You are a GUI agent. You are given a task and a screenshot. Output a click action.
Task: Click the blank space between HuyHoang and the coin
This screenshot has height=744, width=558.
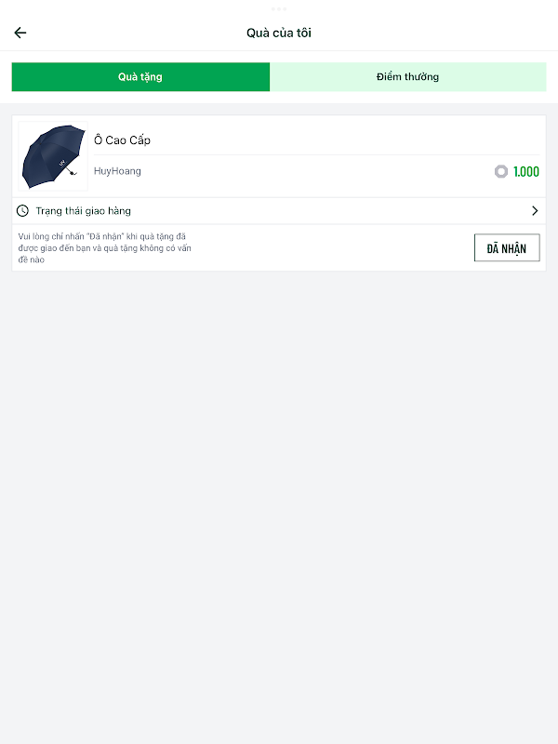(316, 172)
